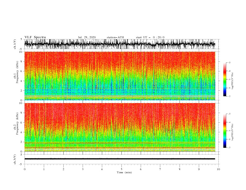
Task: Click the ch.3 voltage waveform trace
Action: pos(120,159)
